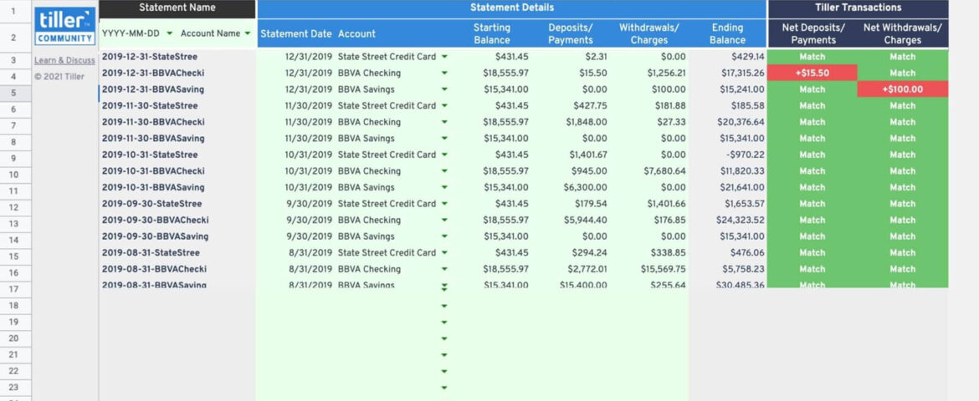Expand account dropdown for 12/31/2019 BBVA Checking
Screen dimensions: 979x401
[x=444, y=73]
